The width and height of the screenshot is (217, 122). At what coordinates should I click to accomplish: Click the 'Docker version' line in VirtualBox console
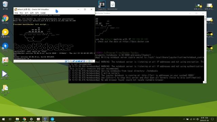pyautogui.click(x=34, y=57)
